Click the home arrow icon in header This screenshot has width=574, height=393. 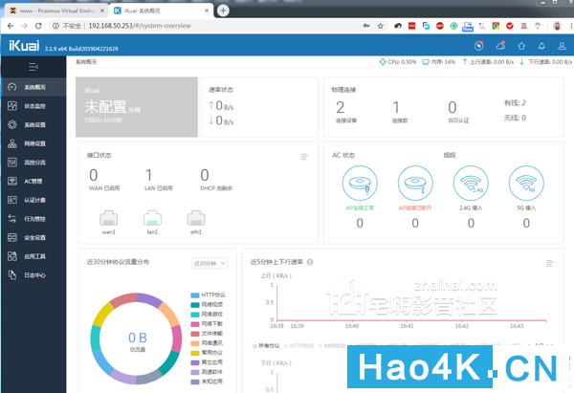coord(521,46)
